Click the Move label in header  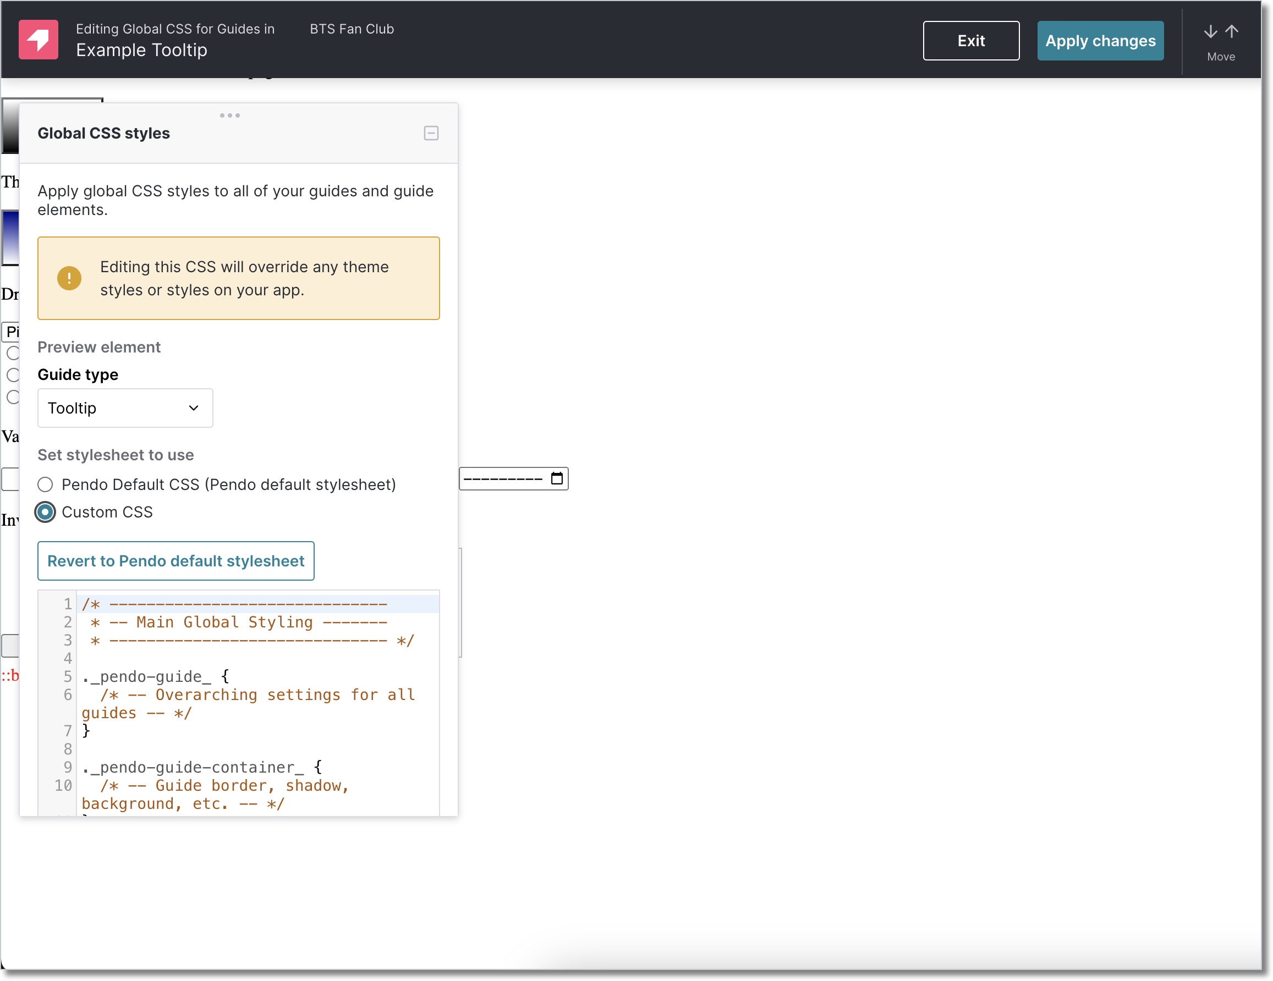(x=1221, y=57)
